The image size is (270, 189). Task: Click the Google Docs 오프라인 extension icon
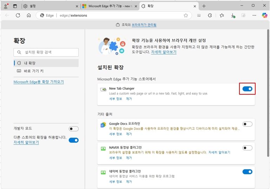(x=103, y=125)
